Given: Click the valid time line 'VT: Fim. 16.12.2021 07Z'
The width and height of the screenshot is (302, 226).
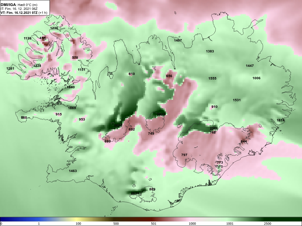Looking at the screenshot, I should click(x=19, y=13).
